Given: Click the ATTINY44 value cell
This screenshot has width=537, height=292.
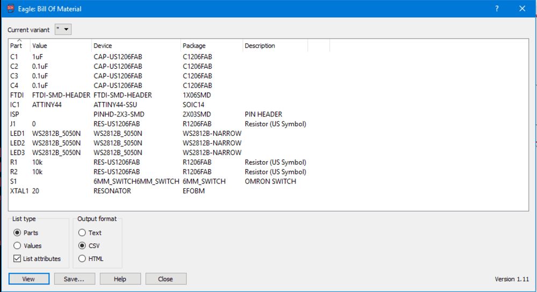Looking at the screenshot, I should 47,105.
